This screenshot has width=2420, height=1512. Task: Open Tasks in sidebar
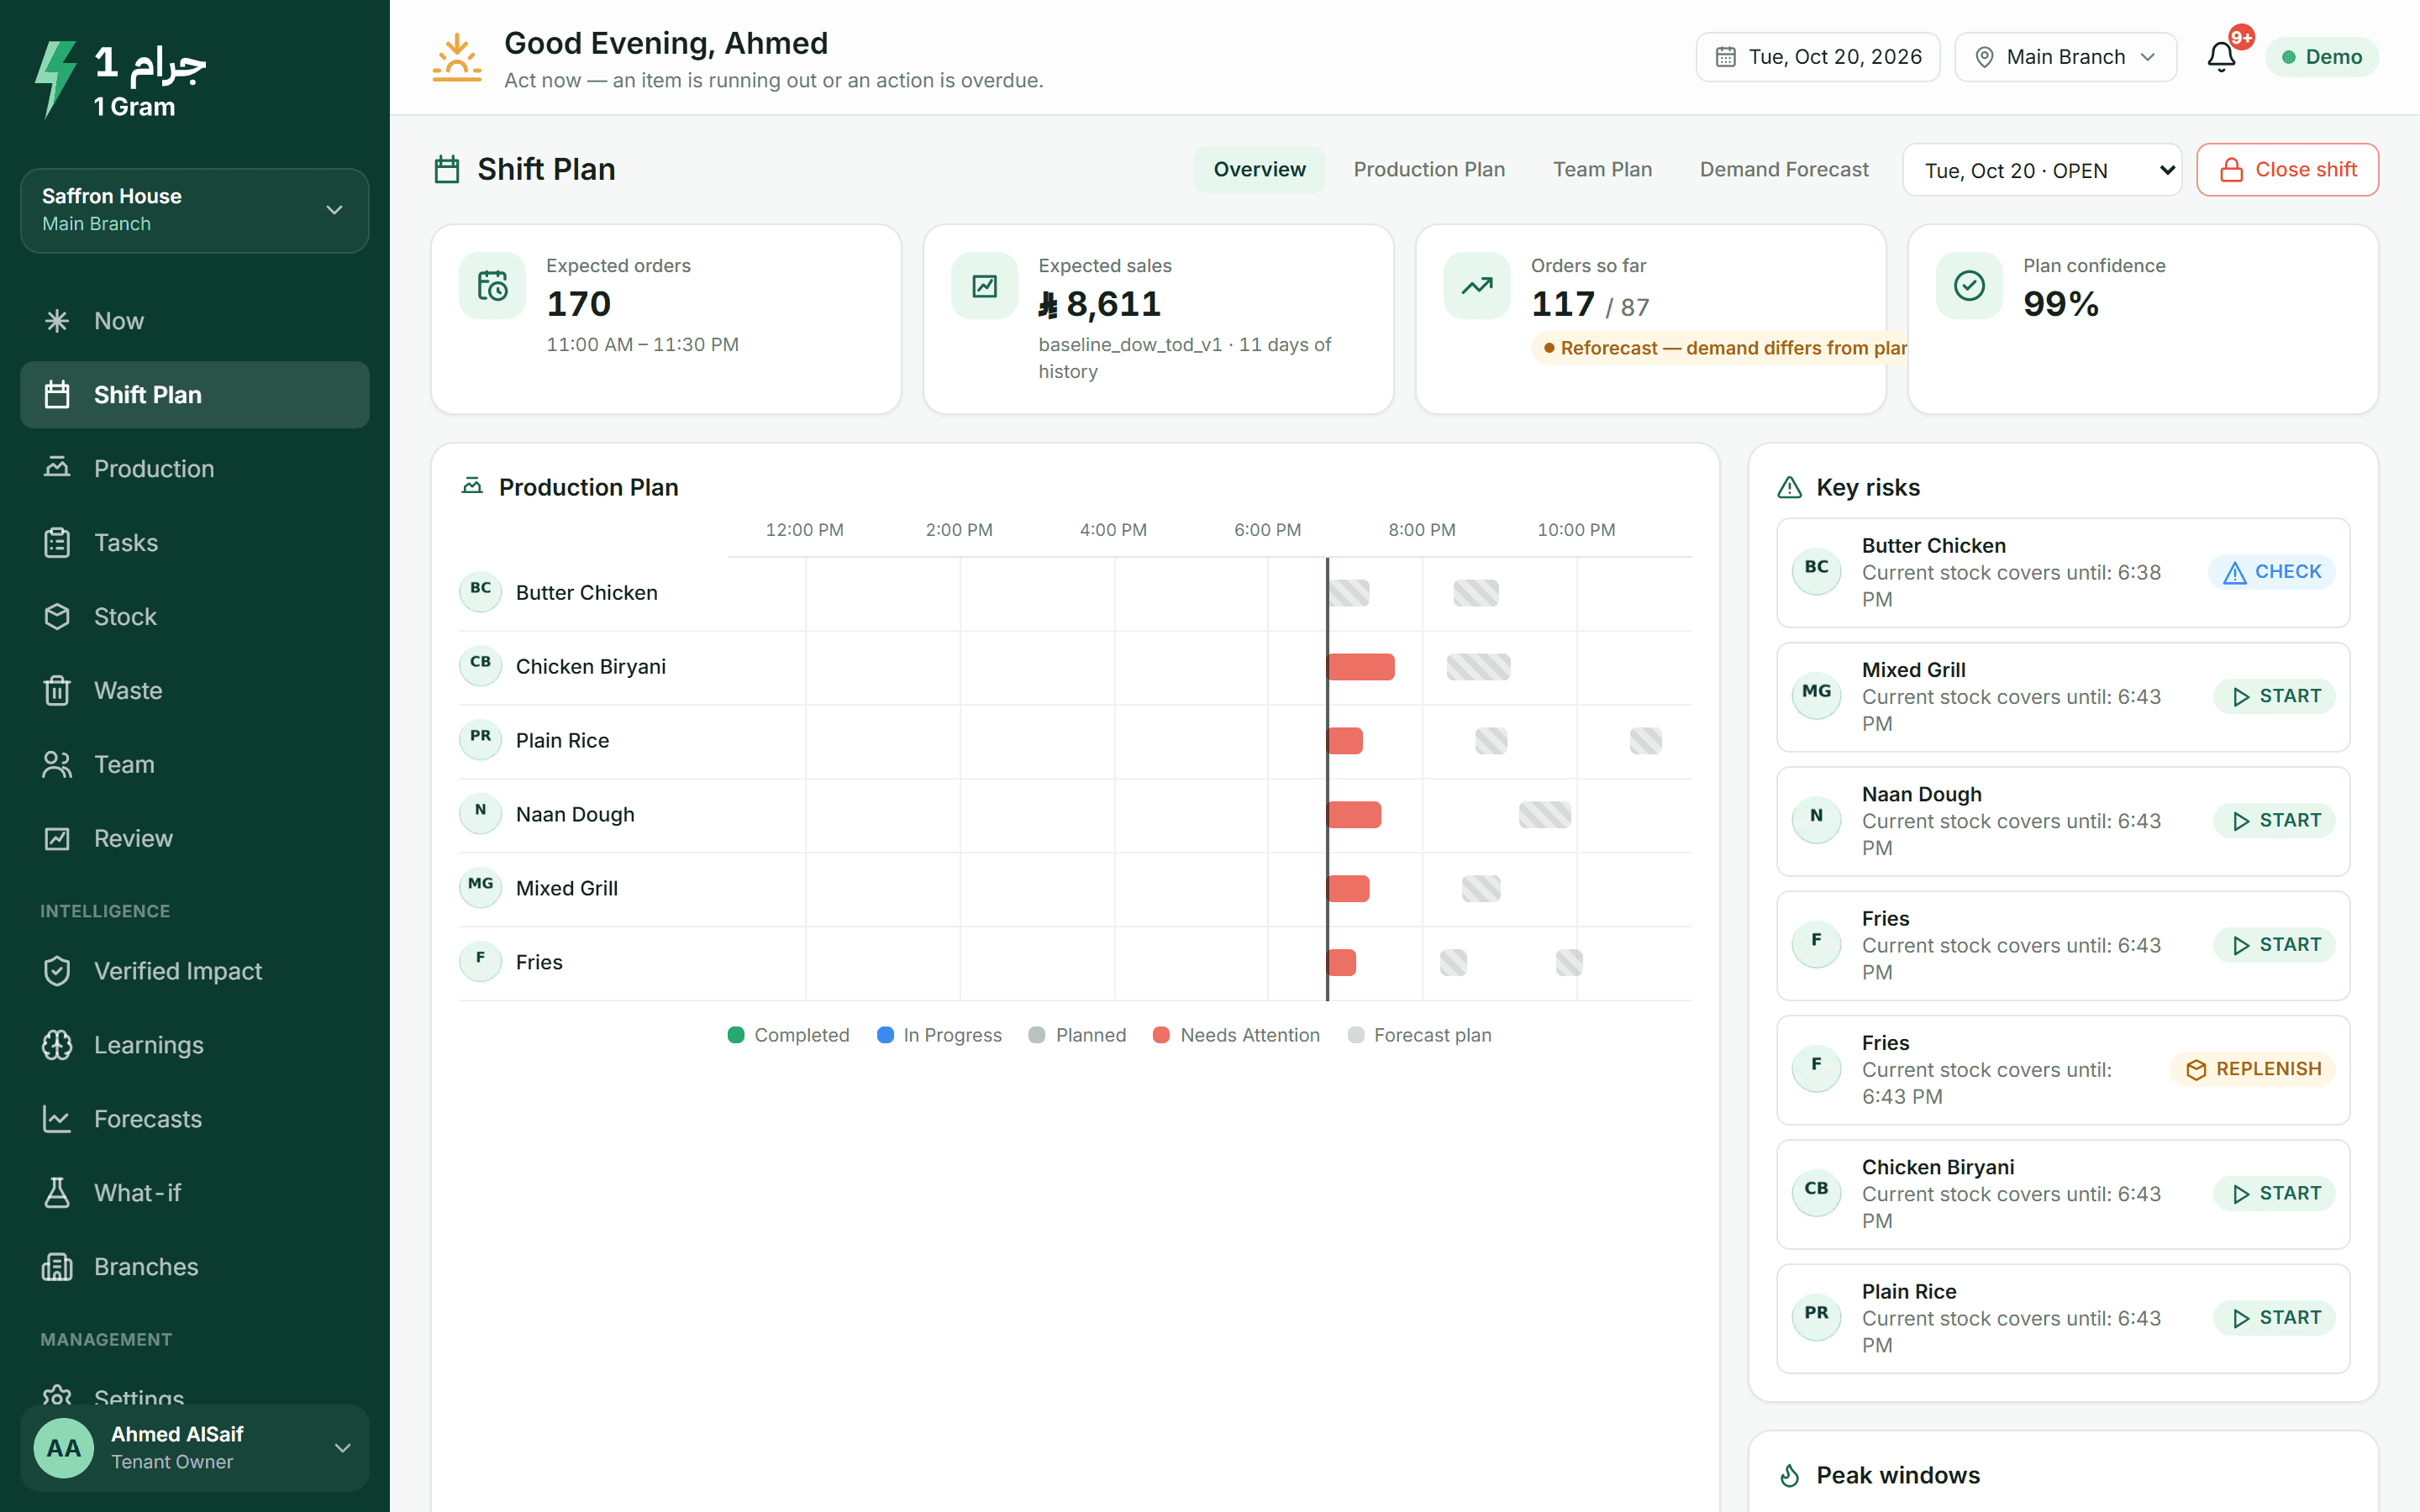click(x=194, y=543)
